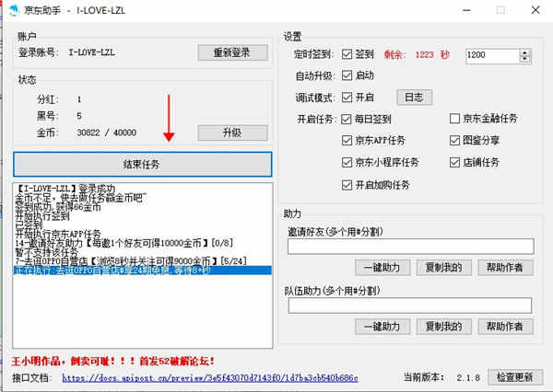Toggle 自动升级 启动 checkbox

[x=347, y=75]
